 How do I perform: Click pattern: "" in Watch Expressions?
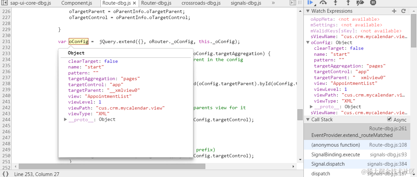point(329,60)
